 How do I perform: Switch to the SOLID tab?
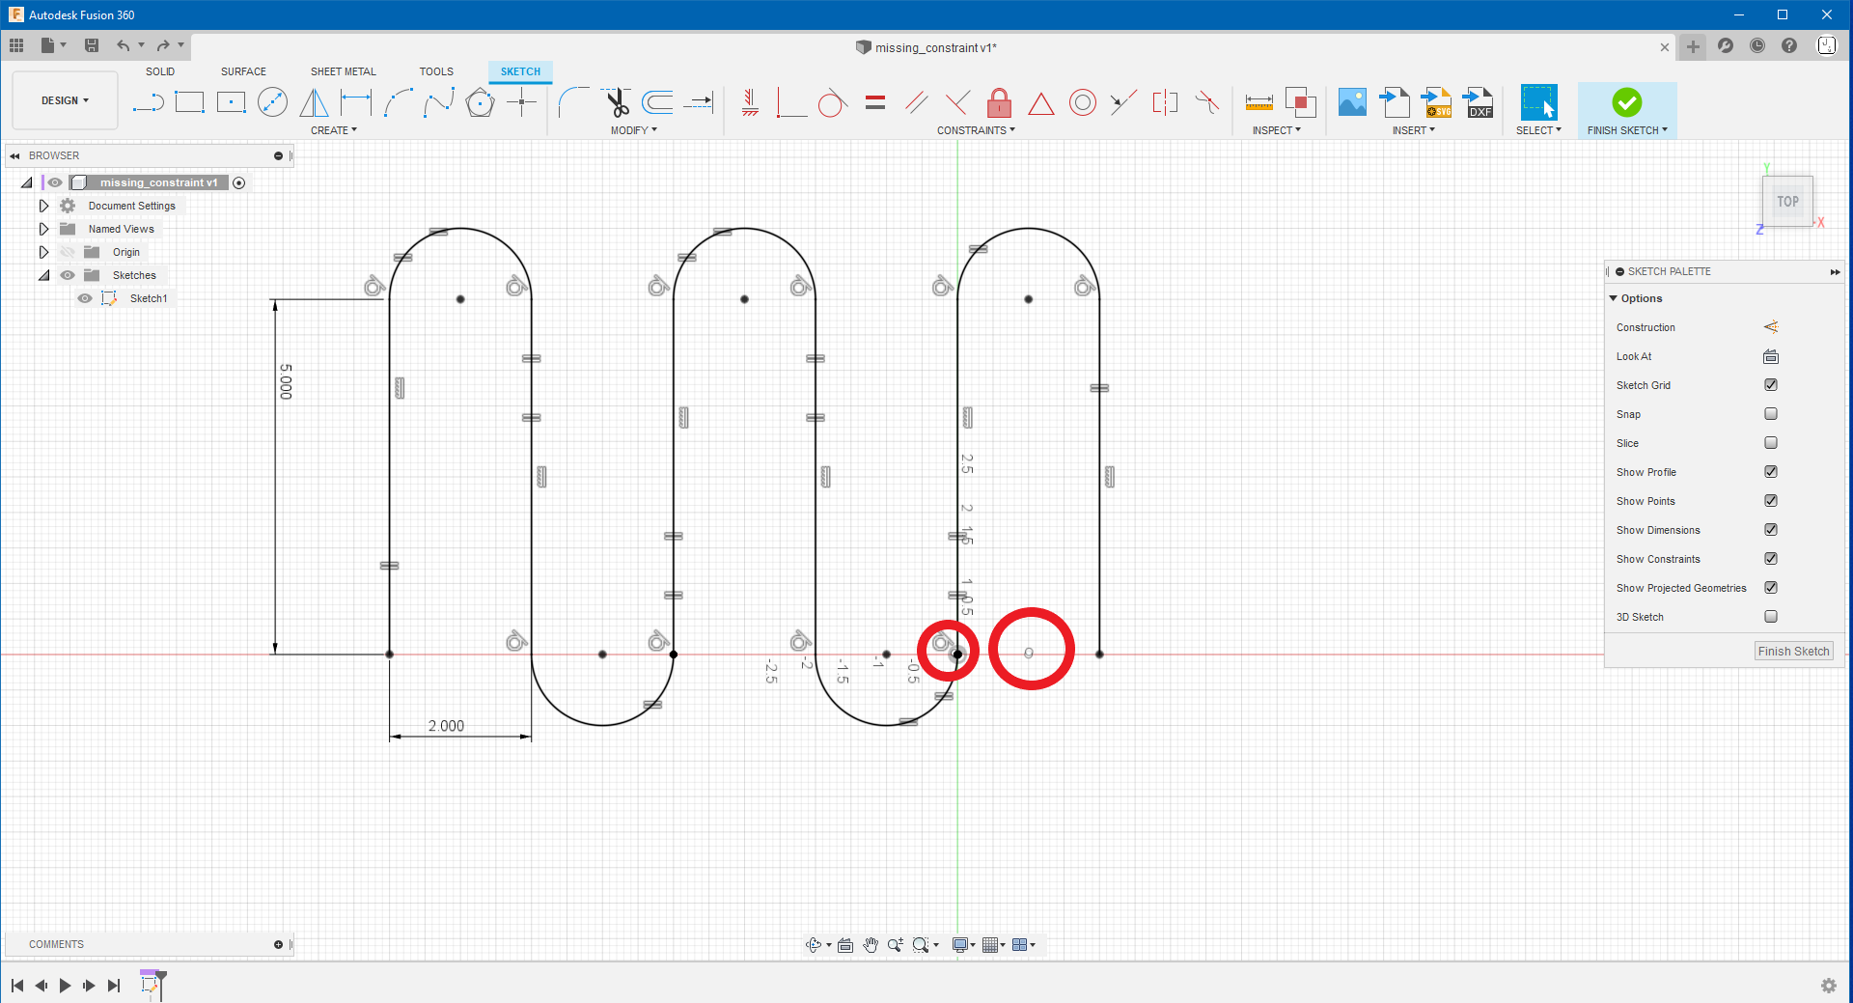click(x=160, y=71)
